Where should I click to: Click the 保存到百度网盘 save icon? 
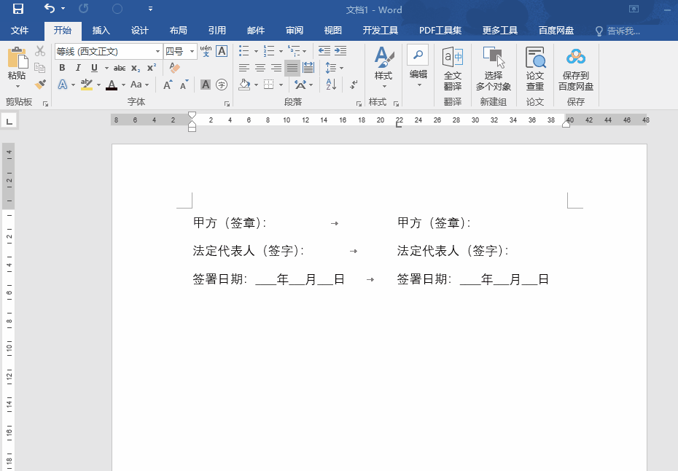point(576,68)
